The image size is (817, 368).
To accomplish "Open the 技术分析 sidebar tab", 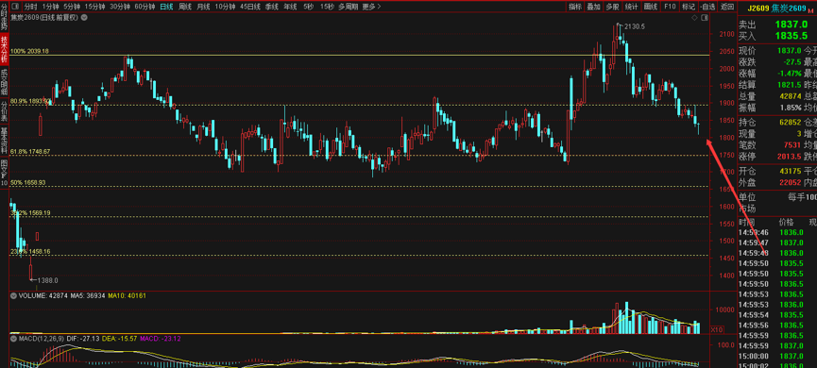I will point(4,48).
